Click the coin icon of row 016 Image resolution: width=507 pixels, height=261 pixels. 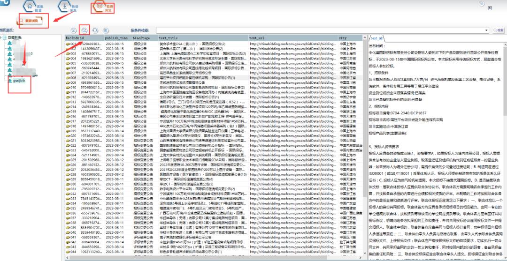(x=68, y=117)
